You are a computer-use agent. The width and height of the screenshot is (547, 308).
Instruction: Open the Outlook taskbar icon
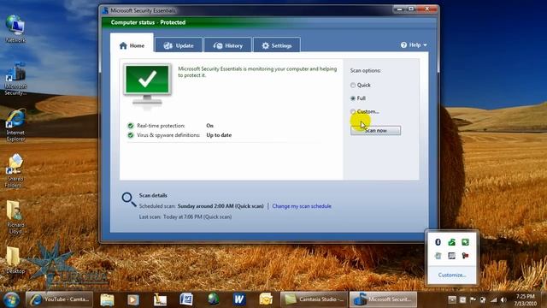pos(266,299)
